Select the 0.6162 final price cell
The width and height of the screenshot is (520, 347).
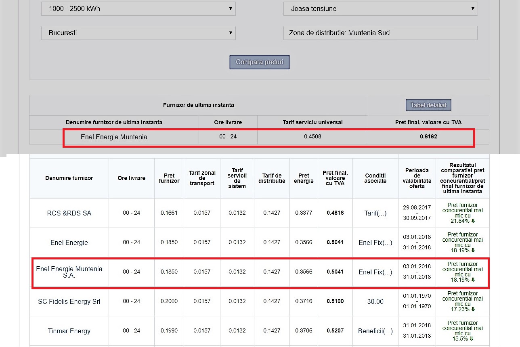pyautogui.click(x=428, y=137)
